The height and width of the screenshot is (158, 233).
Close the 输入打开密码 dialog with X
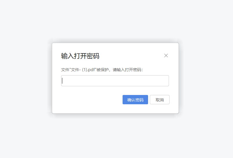[x=166, y=55]
